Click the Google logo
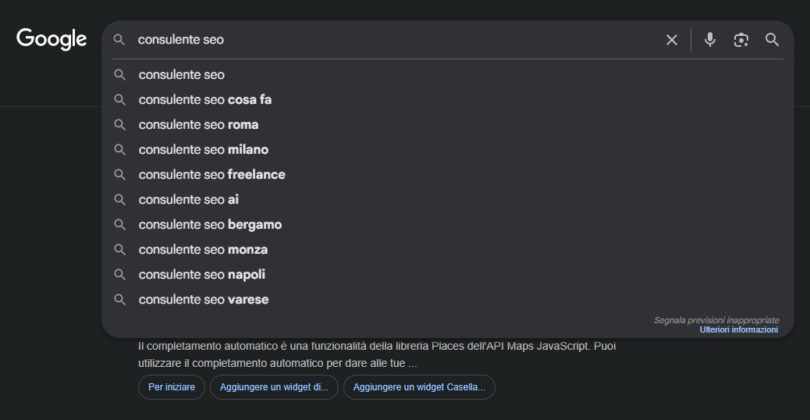Image resolution: width=810 pixels, height=420 pixels. pos(52,39)
